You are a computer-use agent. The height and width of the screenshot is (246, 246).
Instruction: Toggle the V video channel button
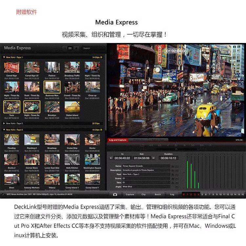pyautogui.click(x=184, y=195)
